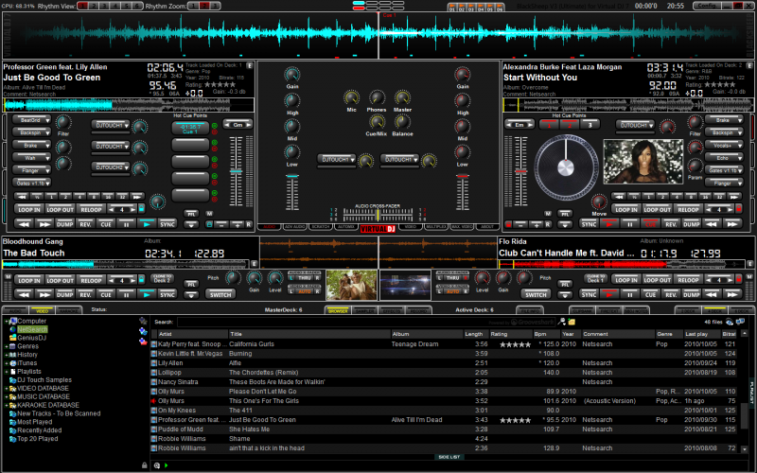Screen dimensions: 757x473
Task: Open the DJTOUCH2 sampler dropdown on deck 1
Action: coord(111,167)
